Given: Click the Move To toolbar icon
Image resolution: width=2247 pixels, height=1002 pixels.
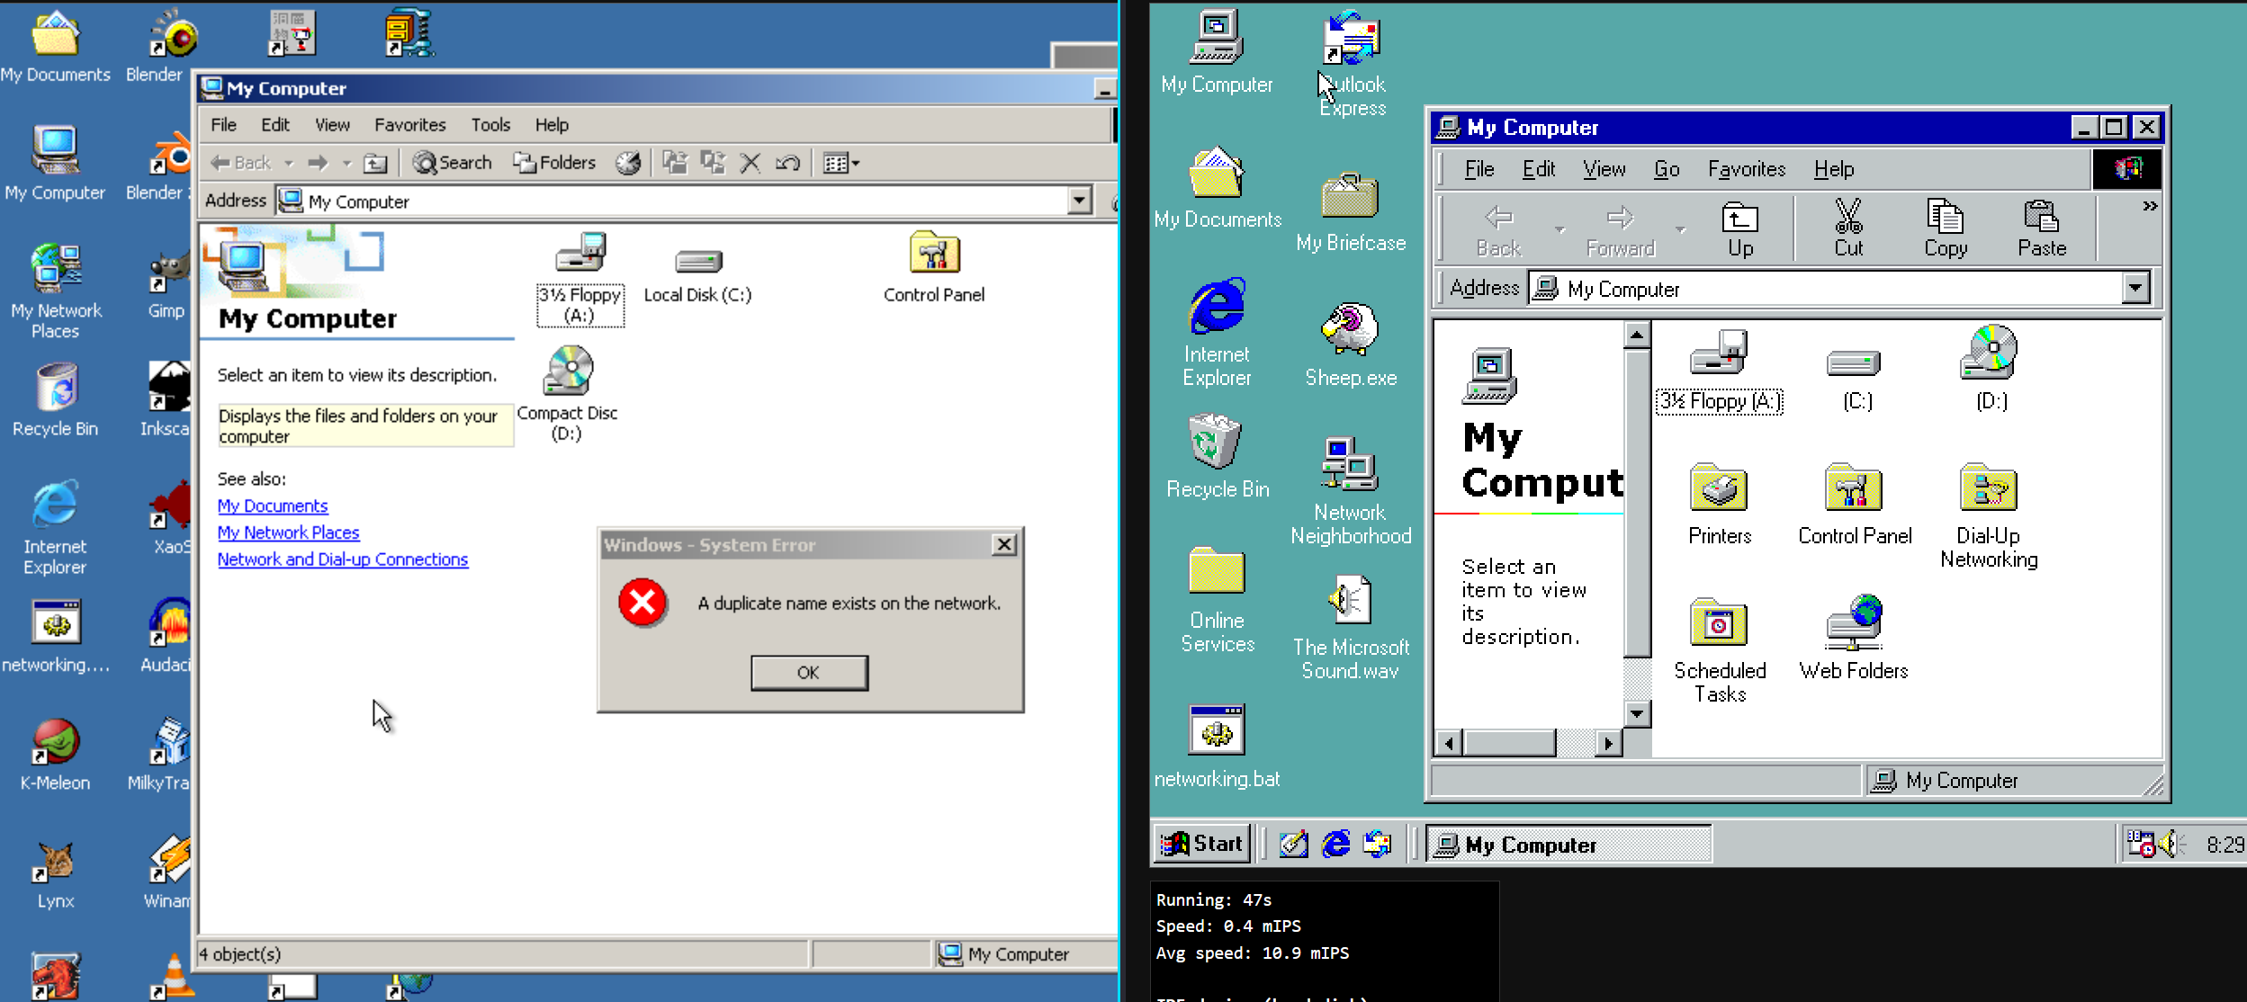Looking at the screenshot, I should 675,163.
